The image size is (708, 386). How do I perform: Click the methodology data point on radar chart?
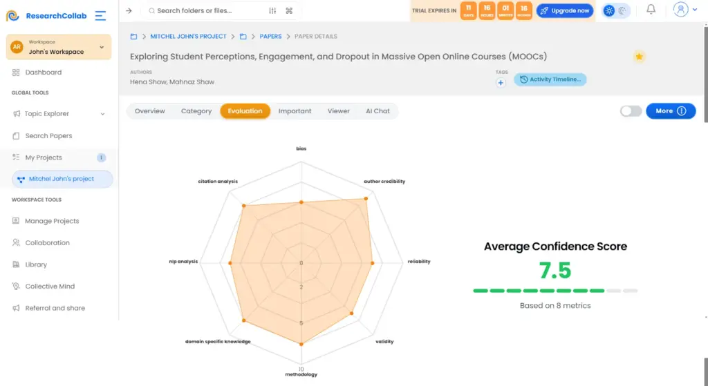click(x=301, y=344)
